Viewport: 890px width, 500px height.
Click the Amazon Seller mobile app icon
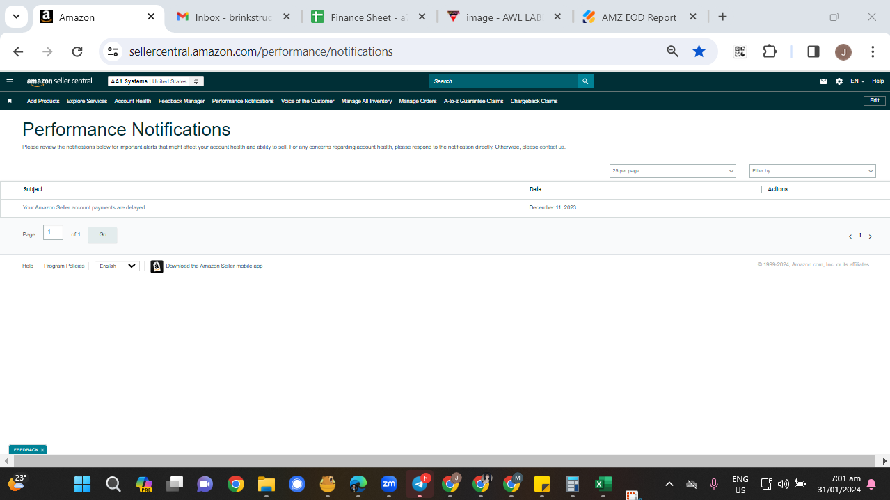click(x=157, y=266)
